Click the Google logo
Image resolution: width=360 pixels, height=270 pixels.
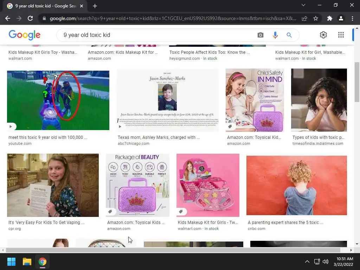point(25,35)
